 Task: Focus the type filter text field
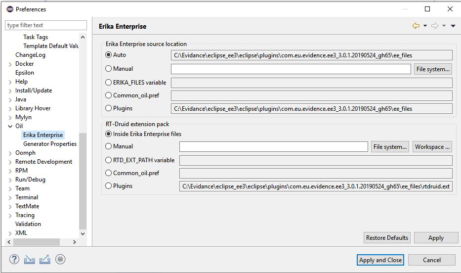pos(46,25)
